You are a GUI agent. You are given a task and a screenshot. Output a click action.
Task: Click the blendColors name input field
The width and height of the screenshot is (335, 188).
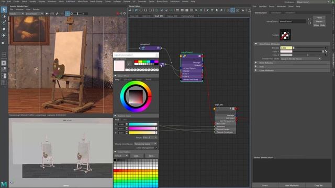coord(293,21)
